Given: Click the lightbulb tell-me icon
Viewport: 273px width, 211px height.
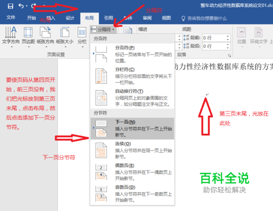Looking at the screenshot, I should coord(183,18).
